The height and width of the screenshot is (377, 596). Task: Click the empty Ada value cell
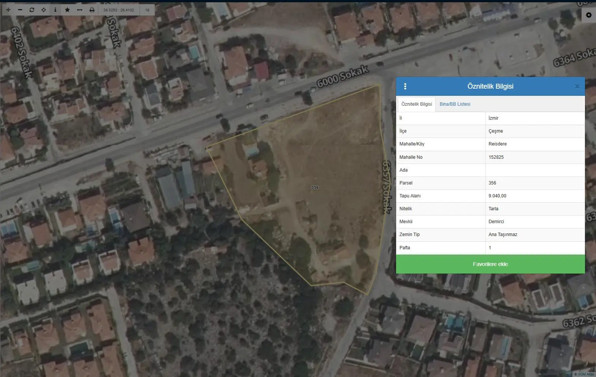pos(535,170)
